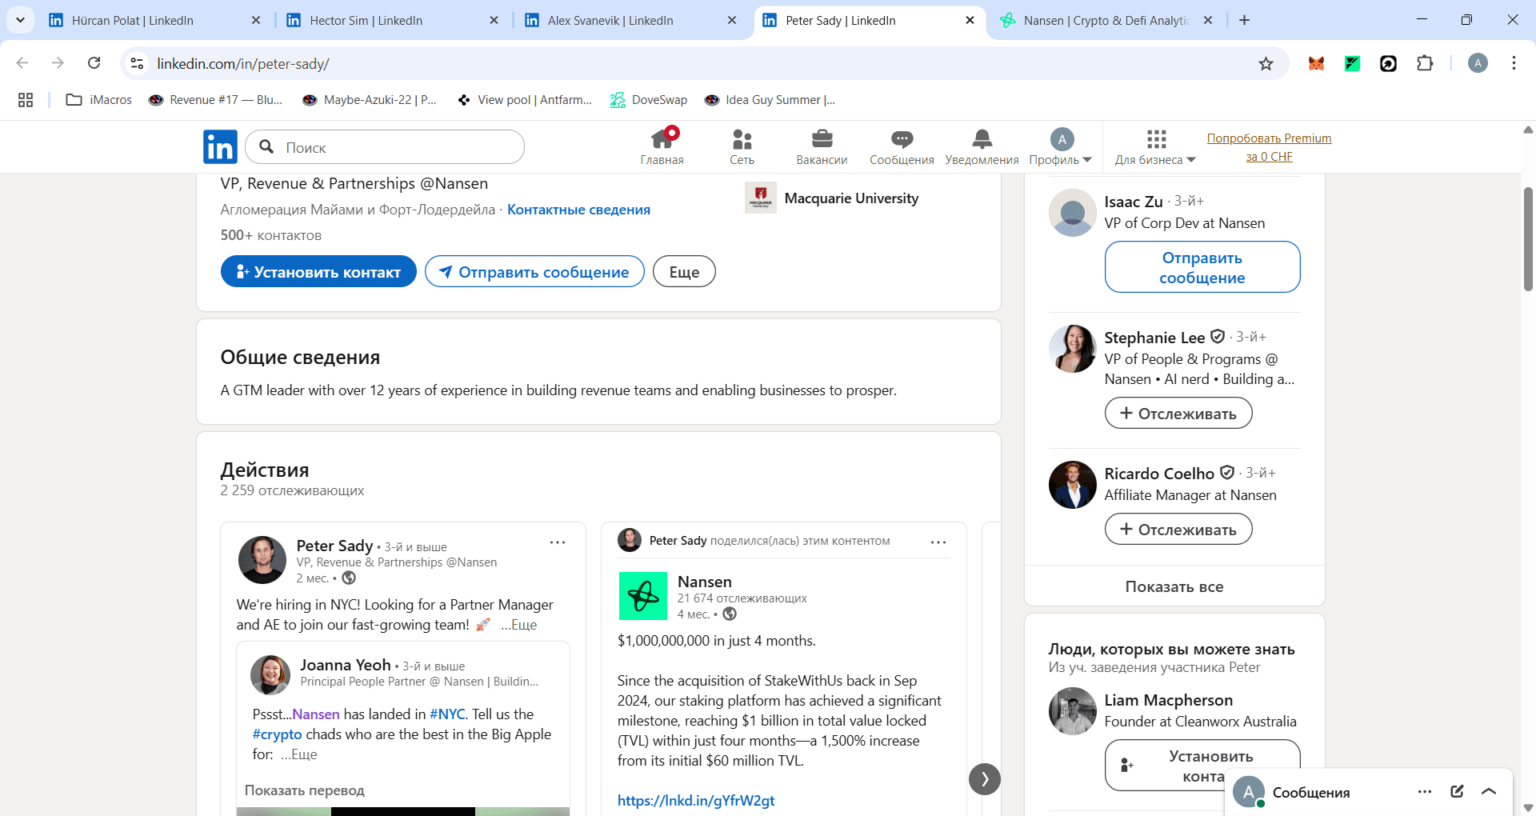Open the 500+ контактов connections count
1536x816 pixels.
coord(271,235)
